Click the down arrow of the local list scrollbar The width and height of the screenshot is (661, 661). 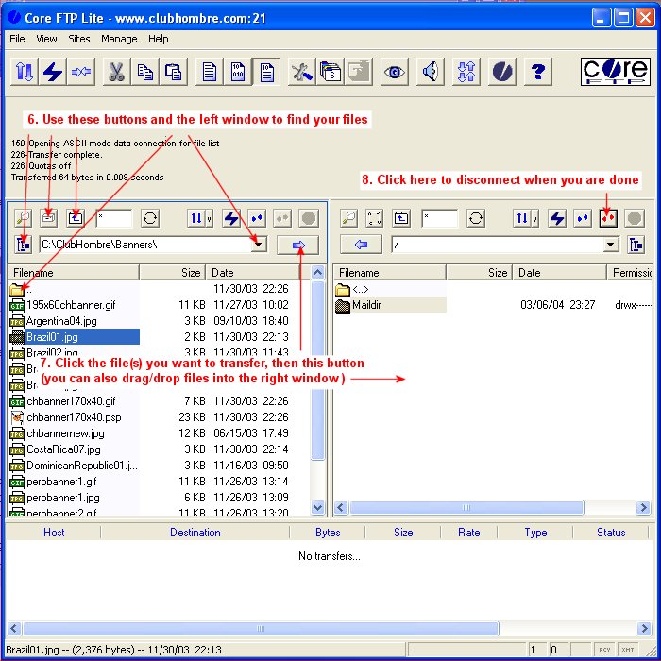tap(318, 508)
